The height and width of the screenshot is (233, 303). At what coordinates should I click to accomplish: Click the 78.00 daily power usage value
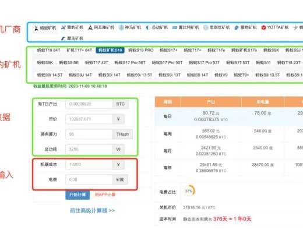pos(263,113)
